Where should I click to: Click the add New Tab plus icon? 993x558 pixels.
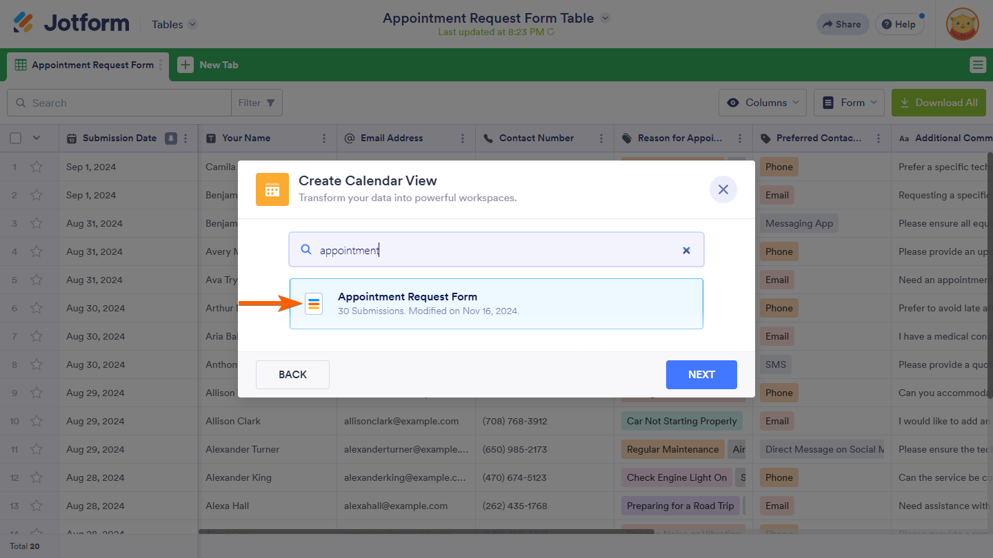[185, 65]
